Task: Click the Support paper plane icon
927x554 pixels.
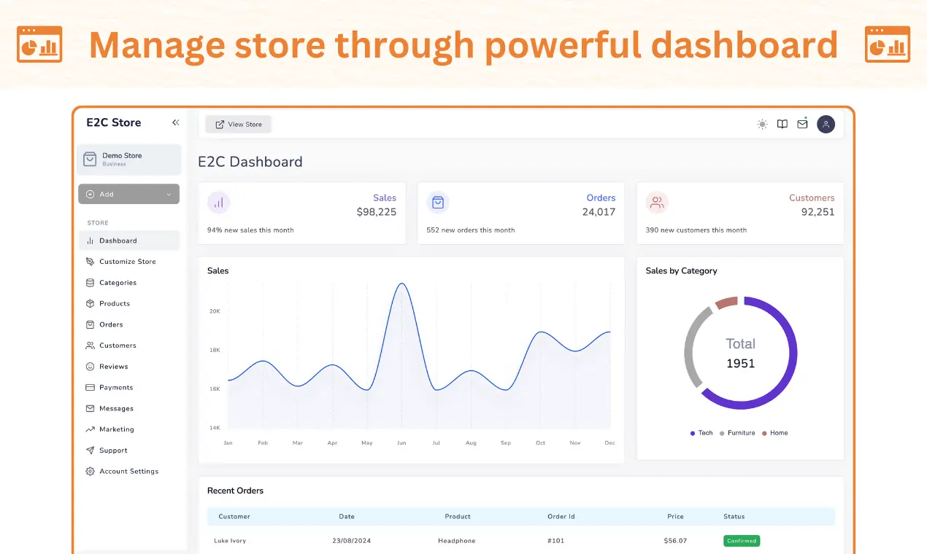Action: pyautogui.click(x=91, y=450)
